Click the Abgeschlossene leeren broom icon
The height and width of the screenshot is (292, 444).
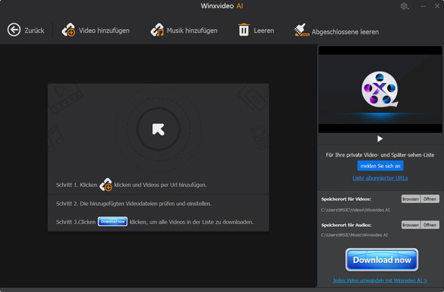(x=301, y=30)
